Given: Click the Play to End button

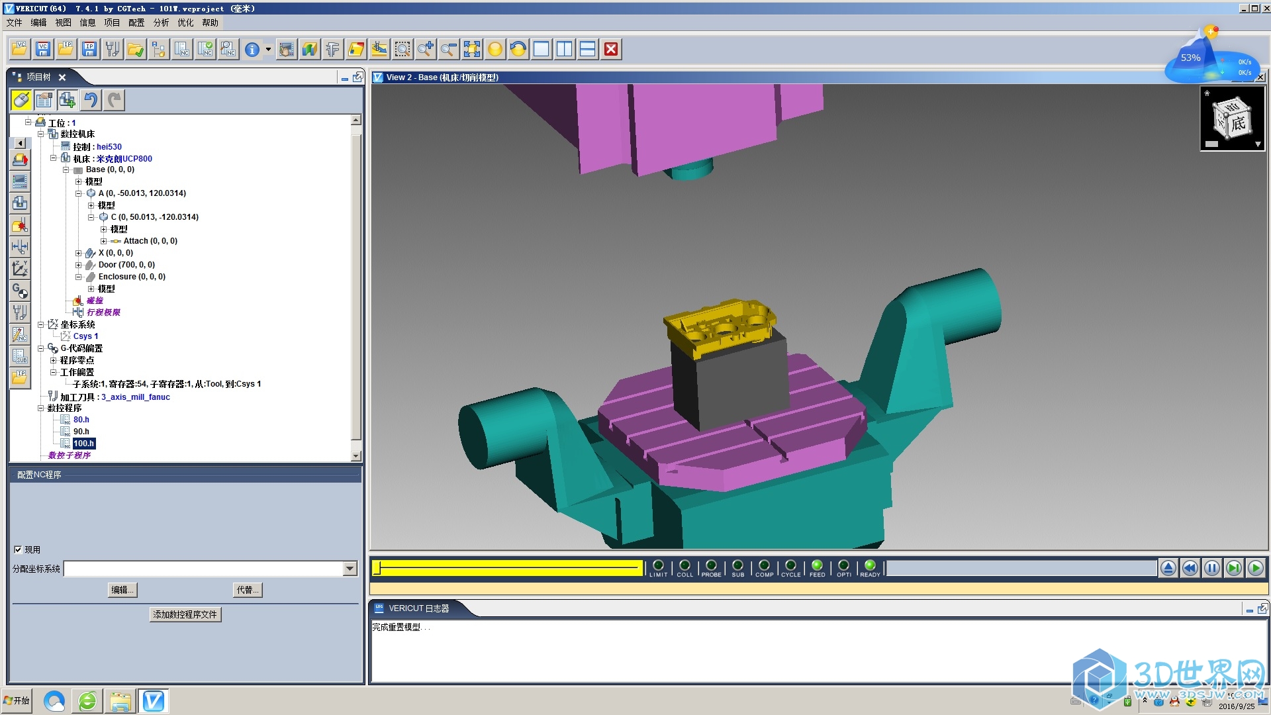Looking at the screenshot, I should pos(1256,568).
